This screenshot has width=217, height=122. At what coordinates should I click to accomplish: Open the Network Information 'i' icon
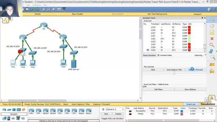209,9
